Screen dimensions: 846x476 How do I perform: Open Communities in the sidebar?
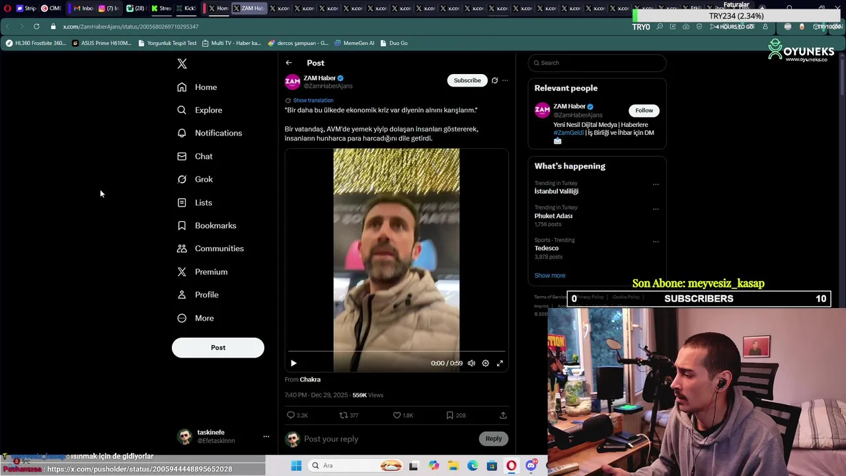pyautogui.click(x=211, y=249)
